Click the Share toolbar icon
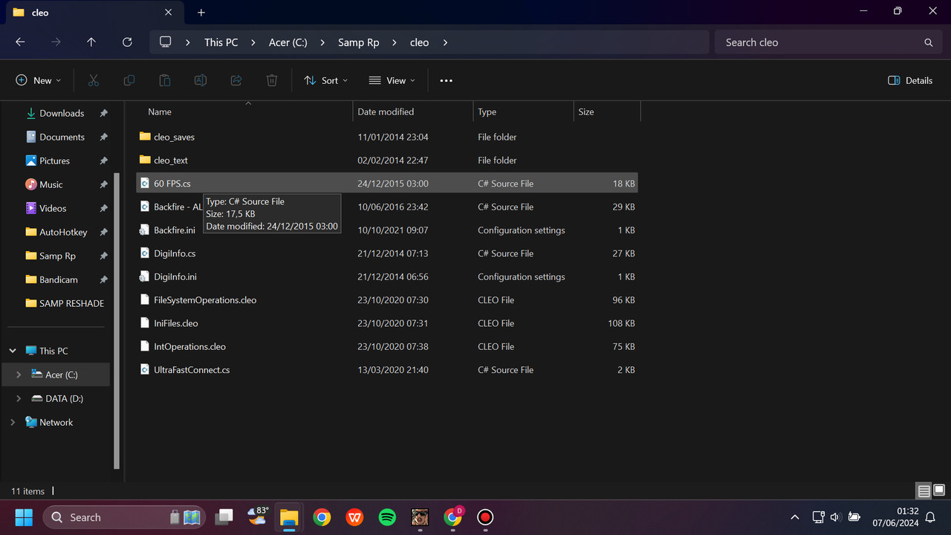 tap(236, 80)
